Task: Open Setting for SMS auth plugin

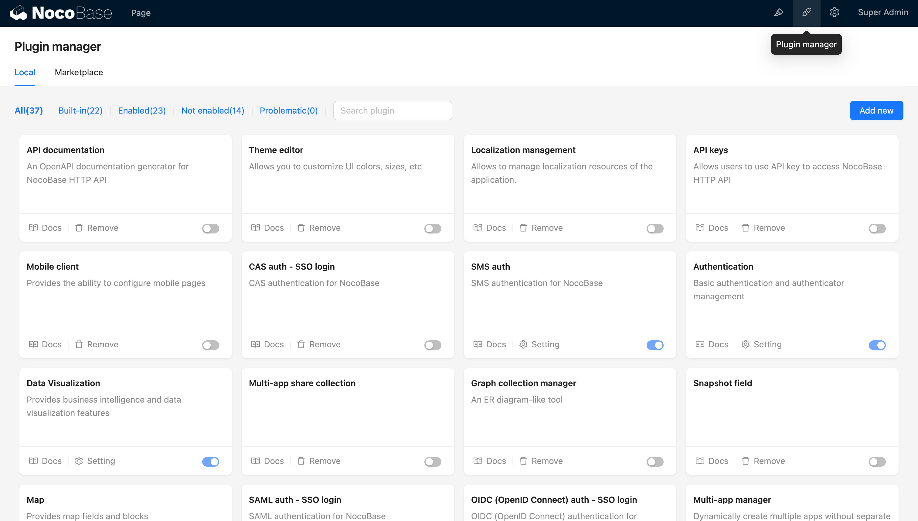Action: pos(539,345)
